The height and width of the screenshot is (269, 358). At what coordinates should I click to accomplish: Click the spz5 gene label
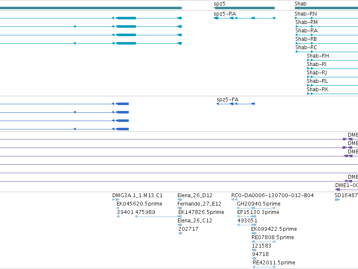click(x=220, y=4)
